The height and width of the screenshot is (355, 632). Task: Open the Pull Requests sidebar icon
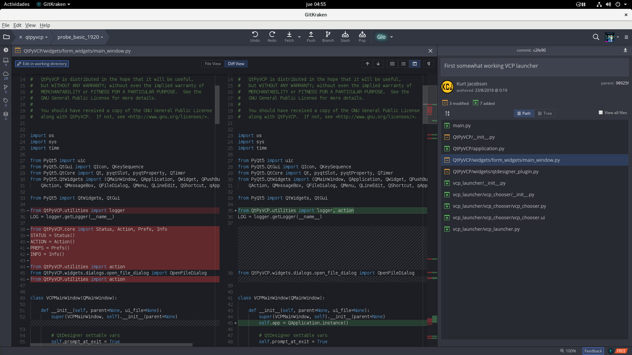pos(6,89)
